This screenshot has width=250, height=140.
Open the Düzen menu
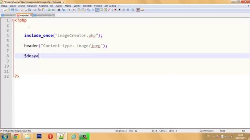[x=13, y=6]
